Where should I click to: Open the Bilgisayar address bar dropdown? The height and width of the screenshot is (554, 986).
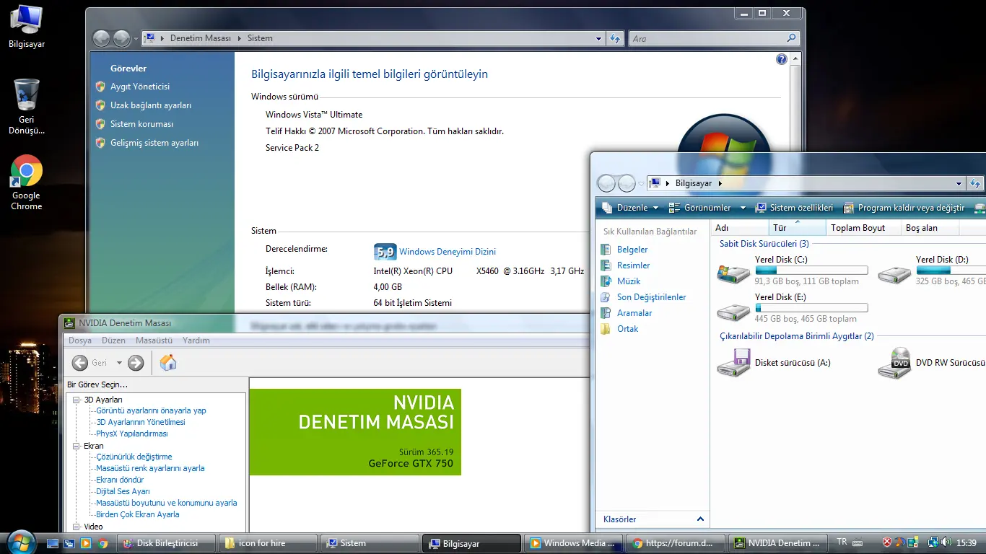click(959, 183)
